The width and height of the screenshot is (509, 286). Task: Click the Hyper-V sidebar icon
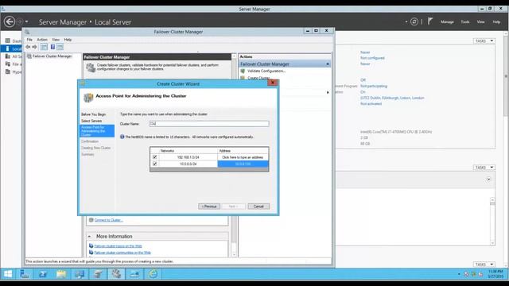(x=8, y=72)
